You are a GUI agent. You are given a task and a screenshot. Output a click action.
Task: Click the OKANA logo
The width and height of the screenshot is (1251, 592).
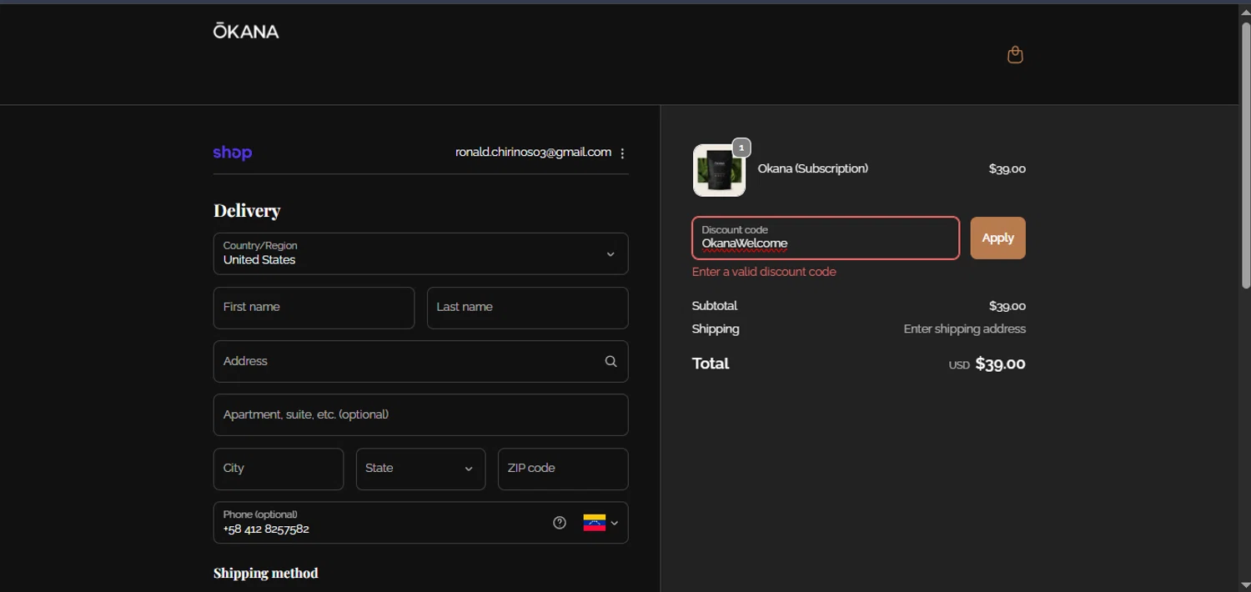(246, 32)
